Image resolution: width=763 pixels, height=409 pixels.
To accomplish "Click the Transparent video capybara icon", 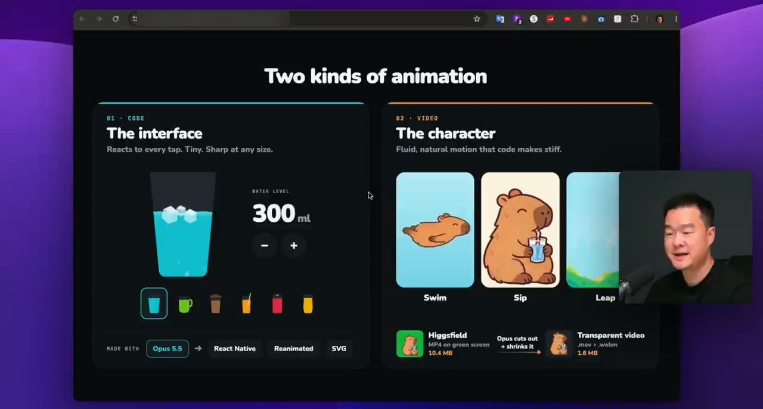I will [x=559, y=344].
